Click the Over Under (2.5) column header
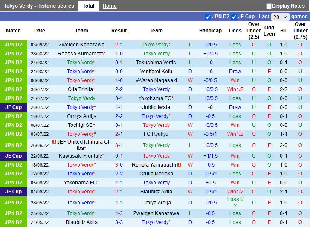 click(x=254, y=31)
